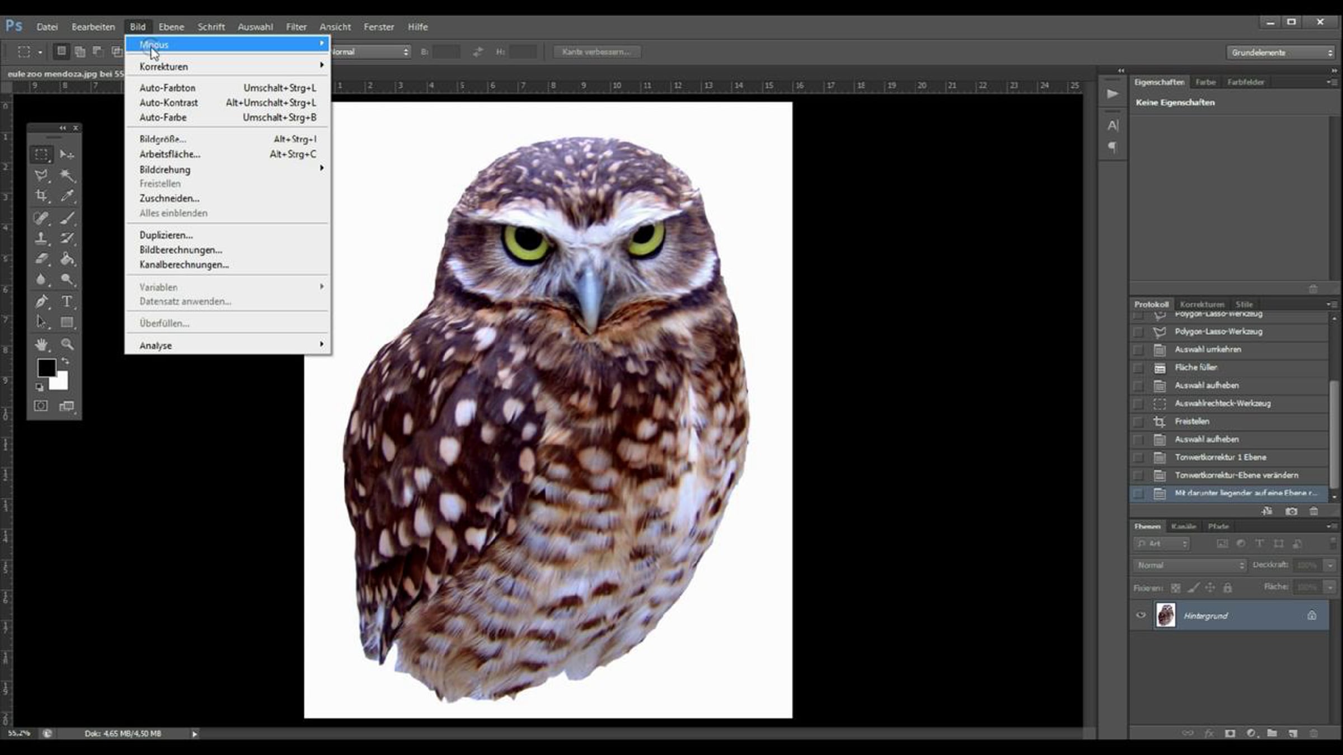Hide the Hintergrund layer
The height and width of the screenshot is (755, 1343).
point(1140,615)
